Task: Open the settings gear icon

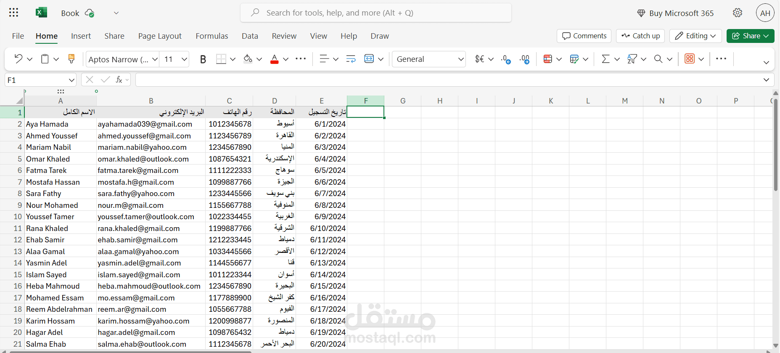Action: point(738,13)
